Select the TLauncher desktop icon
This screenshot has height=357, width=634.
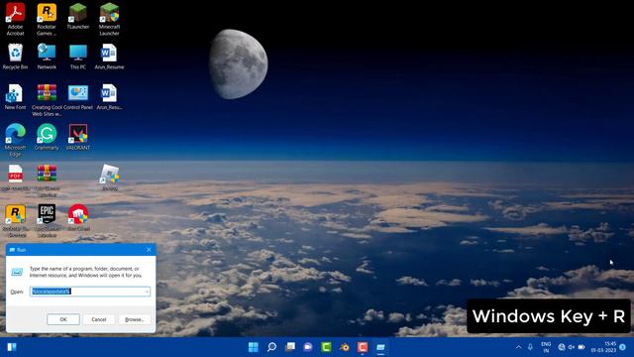[77, 16]
